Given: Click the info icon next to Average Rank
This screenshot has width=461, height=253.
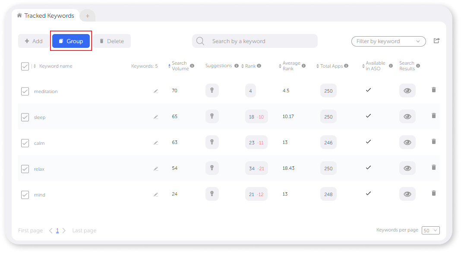Looking at the screenshot, I should click(304, 66).
